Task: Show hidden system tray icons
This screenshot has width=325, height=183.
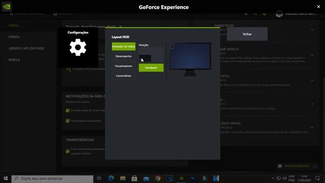Action: [x=273, y=178]
